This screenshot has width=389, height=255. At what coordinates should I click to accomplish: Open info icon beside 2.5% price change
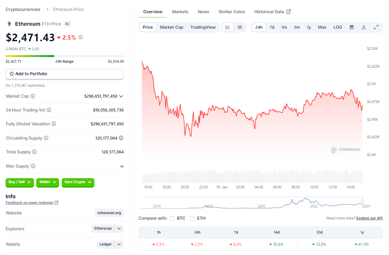click(81, 37)
